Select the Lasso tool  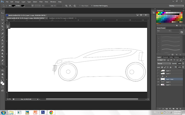pyautogui.click(x=2, y=20)
